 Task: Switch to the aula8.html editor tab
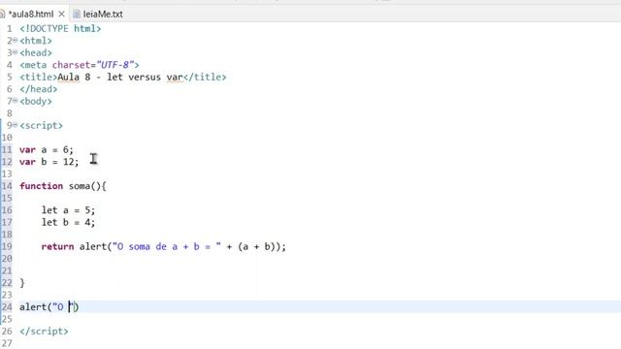[x=30, y=15]
